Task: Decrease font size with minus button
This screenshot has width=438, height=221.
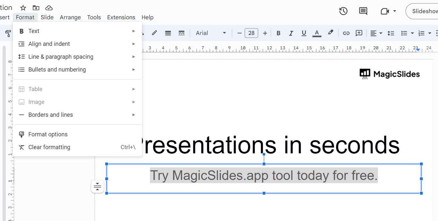Action: point(239,33)
